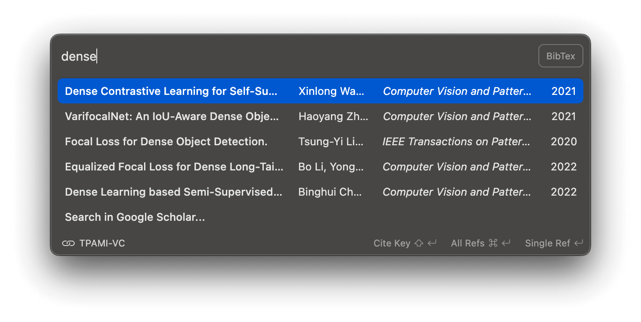This screenshot has width=641, height=322.
Task: Click the All Refs shortcut hint
Action: (x=468, y=243)
